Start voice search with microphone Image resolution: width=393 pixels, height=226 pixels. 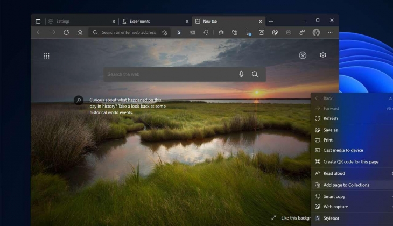click(x=241, y=74)
